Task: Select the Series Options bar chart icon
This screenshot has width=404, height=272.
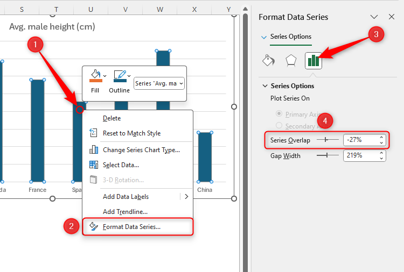Action: [x=313, y=60]
